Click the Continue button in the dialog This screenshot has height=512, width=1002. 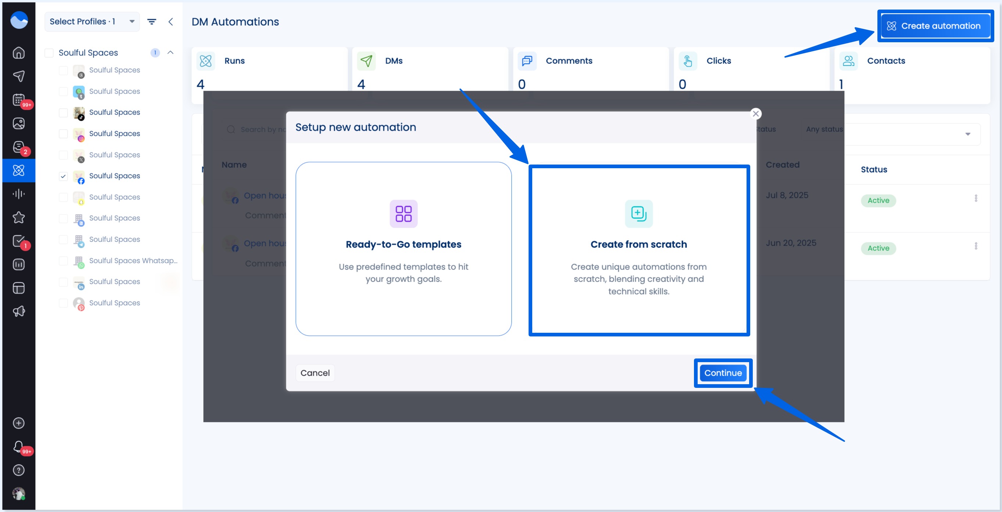723,373
